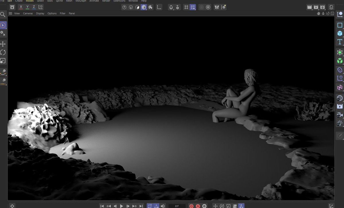Viewport: 344px width, 208px height.
Task: Toggle sound playback speaker icon
Action: click(163, 206)
